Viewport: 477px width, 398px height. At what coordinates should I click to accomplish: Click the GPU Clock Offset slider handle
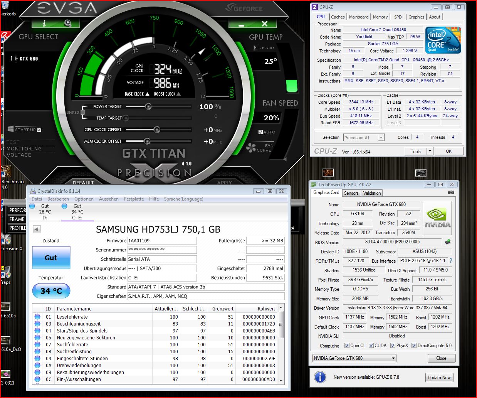coord(156,130)
